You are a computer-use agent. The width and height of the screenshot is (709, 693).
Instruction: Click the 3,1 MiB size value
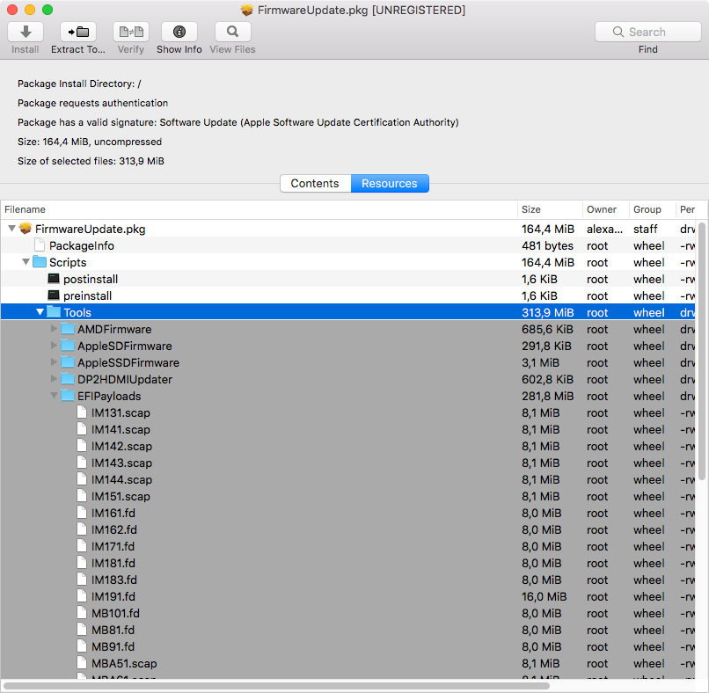[540, 363]
